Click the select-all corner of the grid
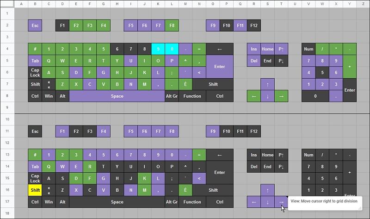 7,4
